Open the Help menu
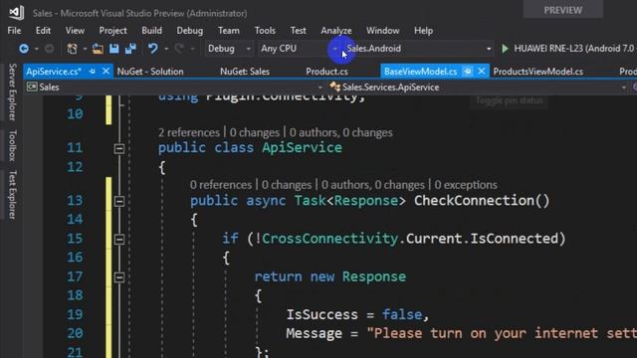Screen dimensions: 637x358 (x=423, y=31)
